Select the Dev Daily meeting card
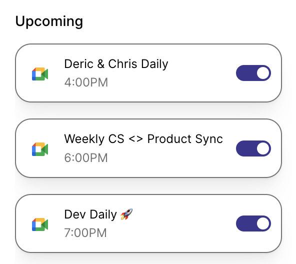The width and height of the screenshot is (296, 264). 148,223
